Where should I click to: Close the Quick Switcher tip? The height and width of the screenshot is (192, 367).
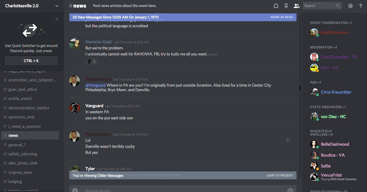57,19
